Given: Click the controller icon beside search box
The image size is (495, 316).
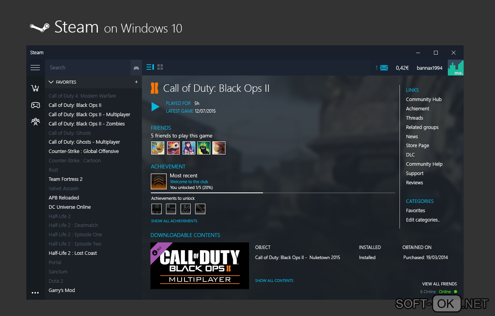Looking at the screenshot, I should [136, 68].
